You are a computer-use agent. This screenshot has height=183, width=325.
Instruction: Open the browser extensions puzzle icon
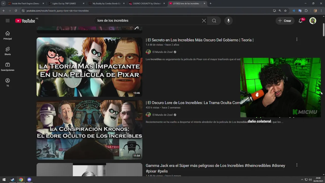306,11
